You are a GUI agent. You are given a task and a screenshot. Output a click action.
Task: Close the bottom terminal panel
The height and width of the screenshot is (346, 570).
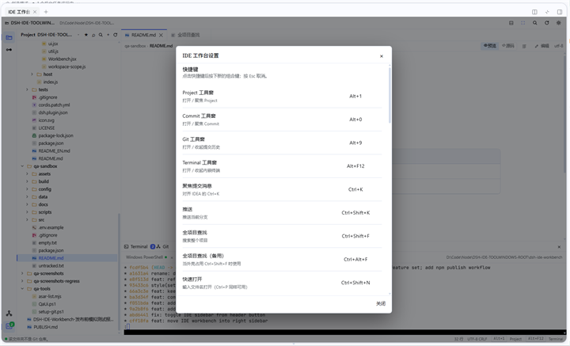(559, 247)
